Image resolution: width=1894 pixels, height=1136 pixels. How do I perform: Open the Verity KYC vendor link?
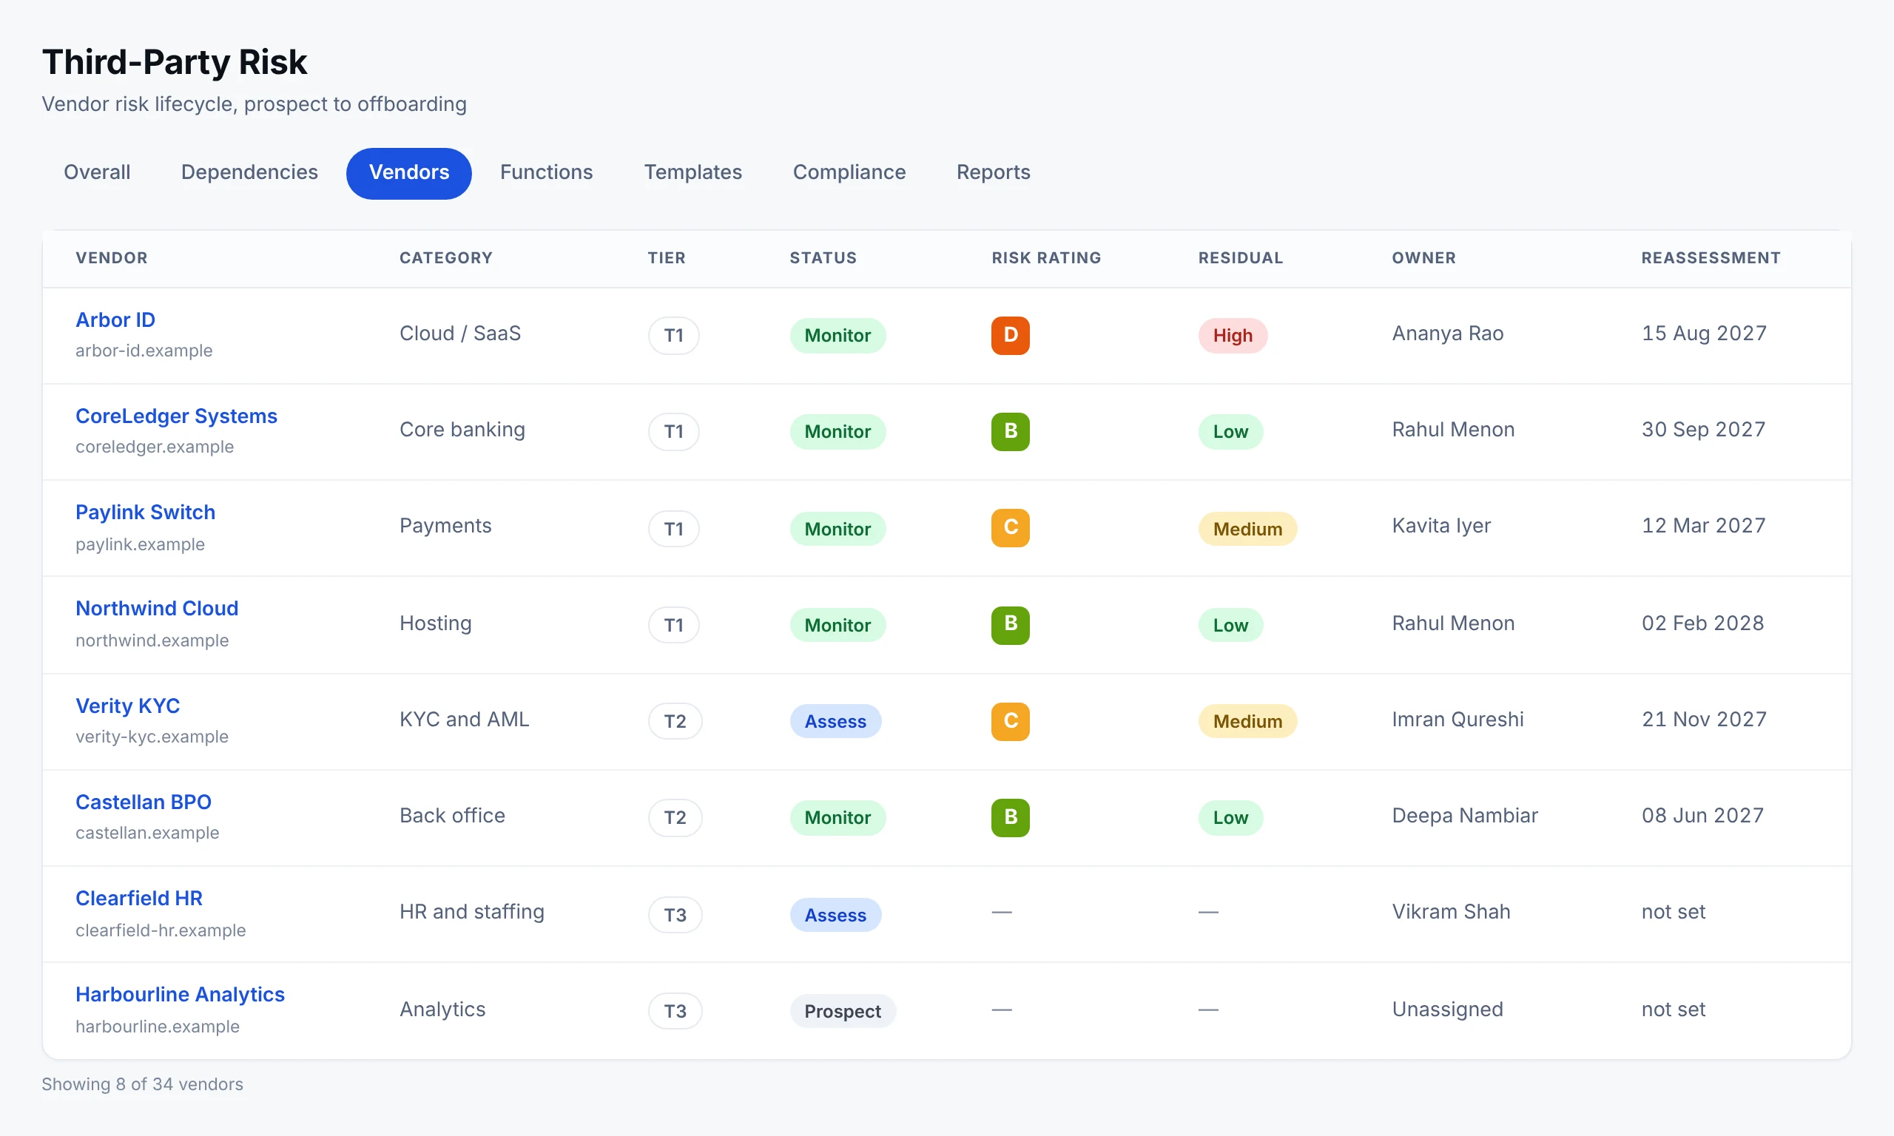pyautogui.click(x=127, y=705)
